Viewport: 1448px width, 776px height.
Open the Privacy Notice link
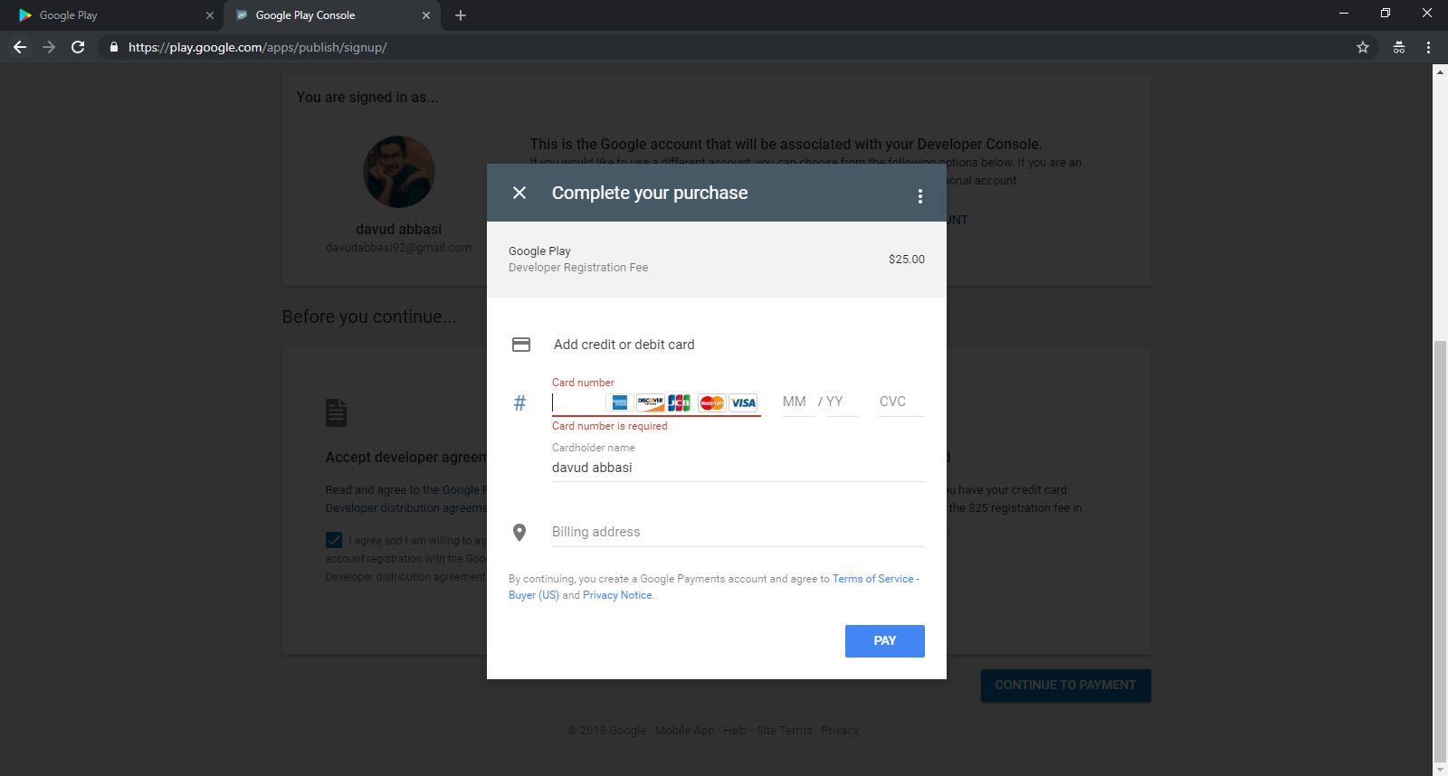point(617,595)
